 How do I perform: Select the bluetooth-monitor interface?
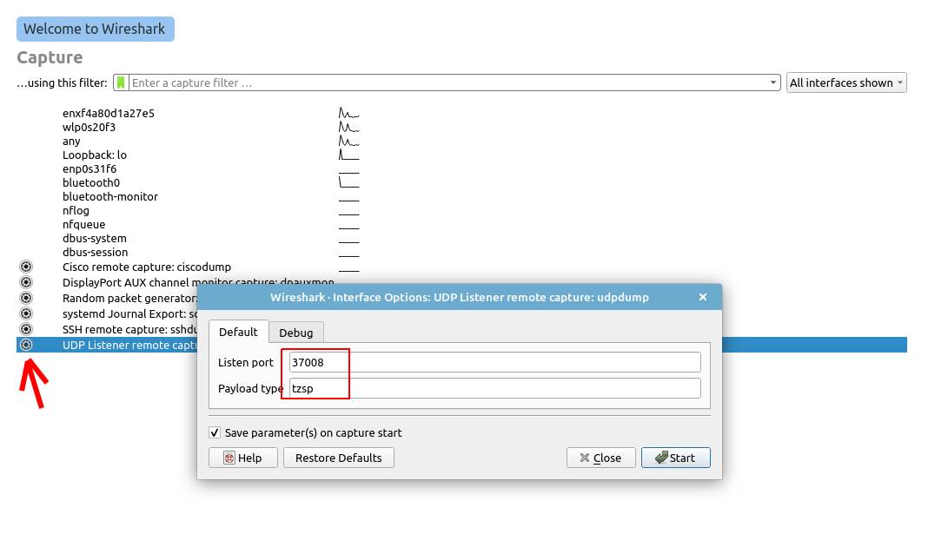click(110, 197)
